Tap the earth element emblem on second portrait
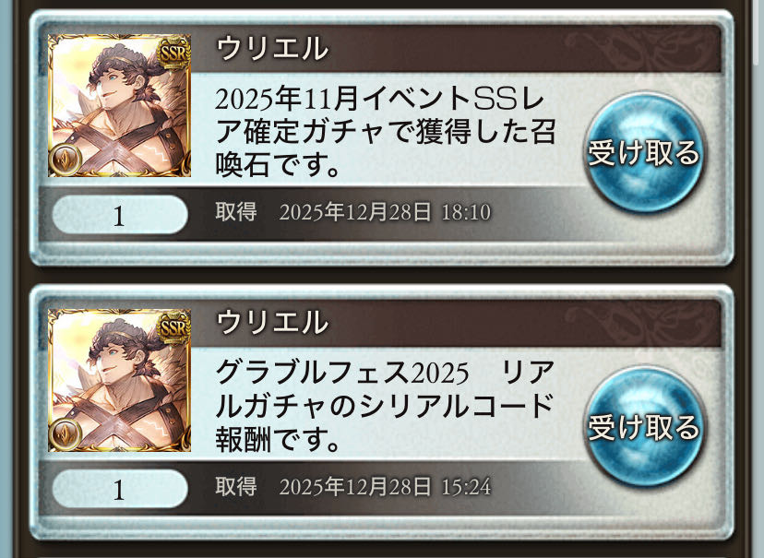This screenshot has height=558, width=764. tap(66, 433)
